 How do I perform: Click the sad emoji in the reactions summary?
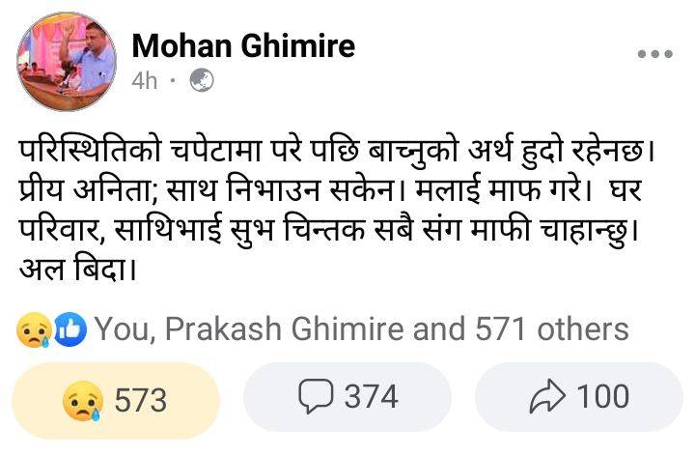coord(33,330)
